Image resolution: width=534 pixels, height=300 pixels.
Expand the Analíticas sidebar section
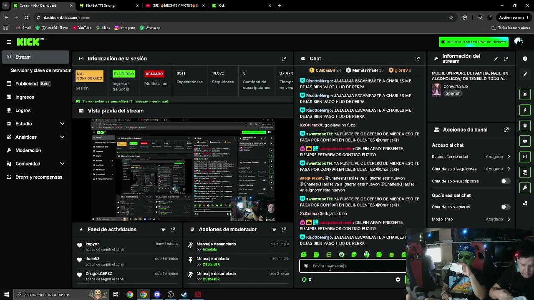tap(62, 137)
